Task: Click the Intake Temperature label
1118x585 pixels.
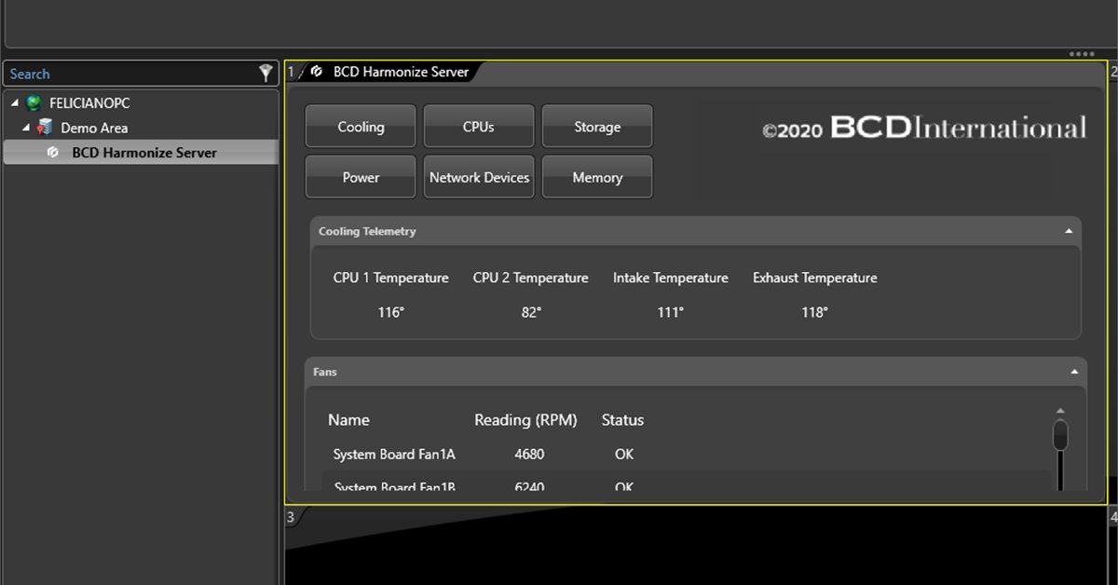Action: click(x=671, y=278)
